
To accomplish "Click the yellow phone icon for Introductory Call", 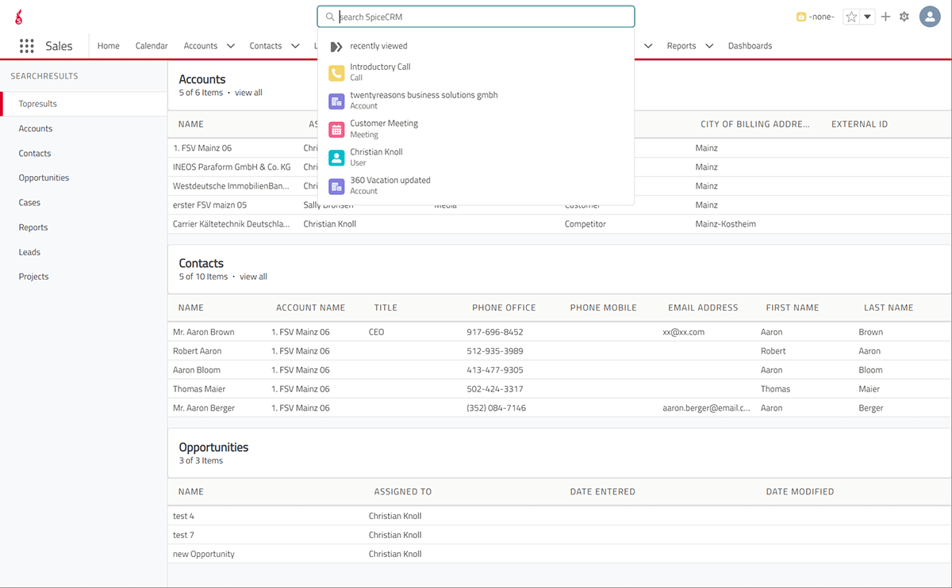I will coord(336,73).
